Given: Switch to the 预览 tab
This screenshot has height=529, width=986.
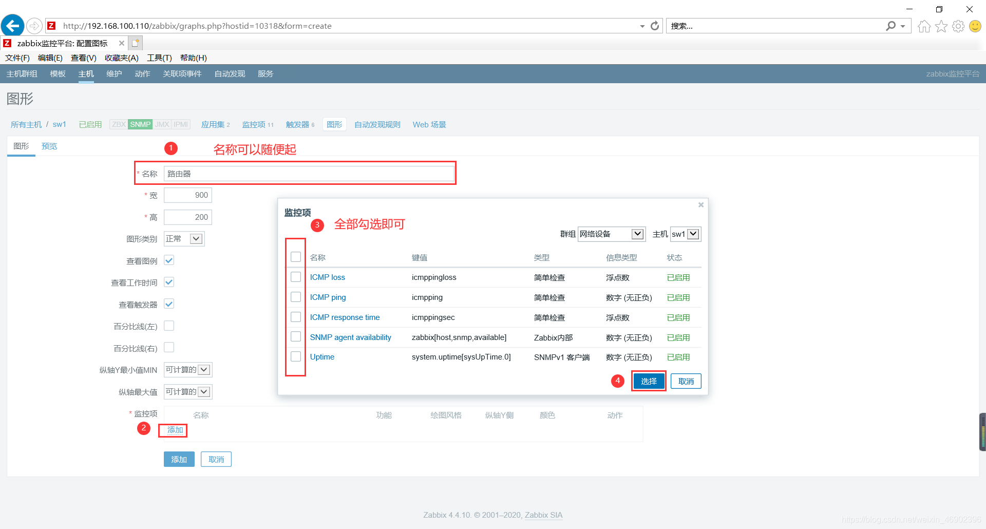Looking at the screenshot, I should (49, 146).
